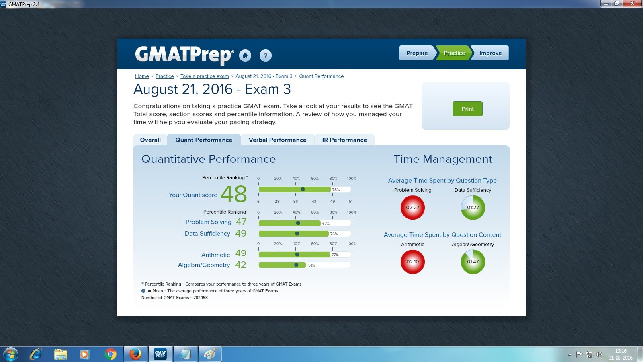The image size is (643, 362).
Task: Open the Practice breadcrumb link
Action: click(x=164, y=76)
